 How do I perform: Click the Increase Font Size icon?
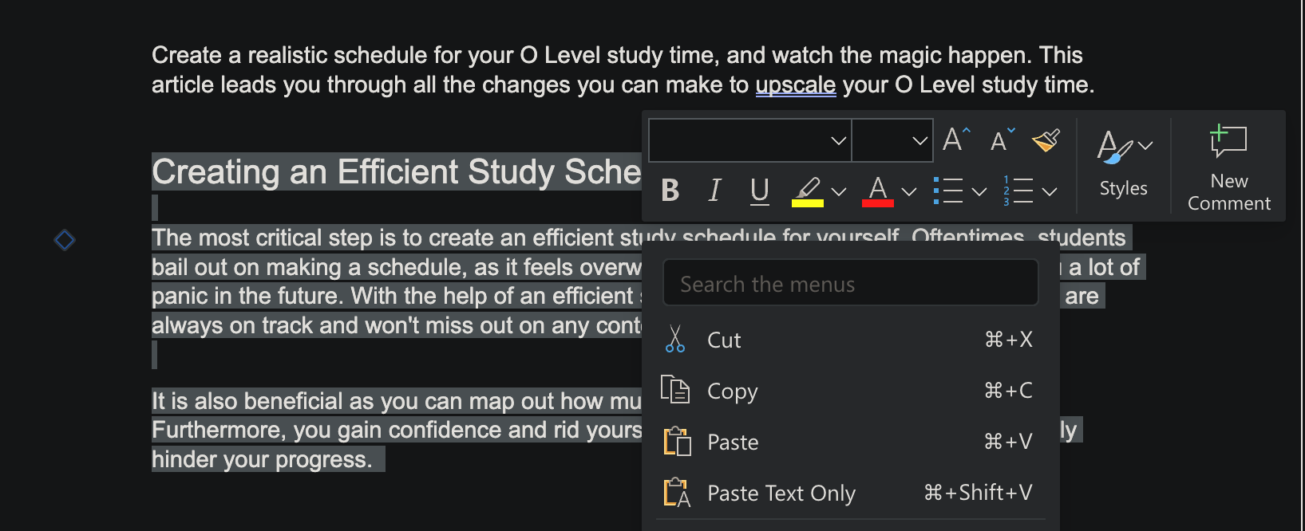point(955,140)
